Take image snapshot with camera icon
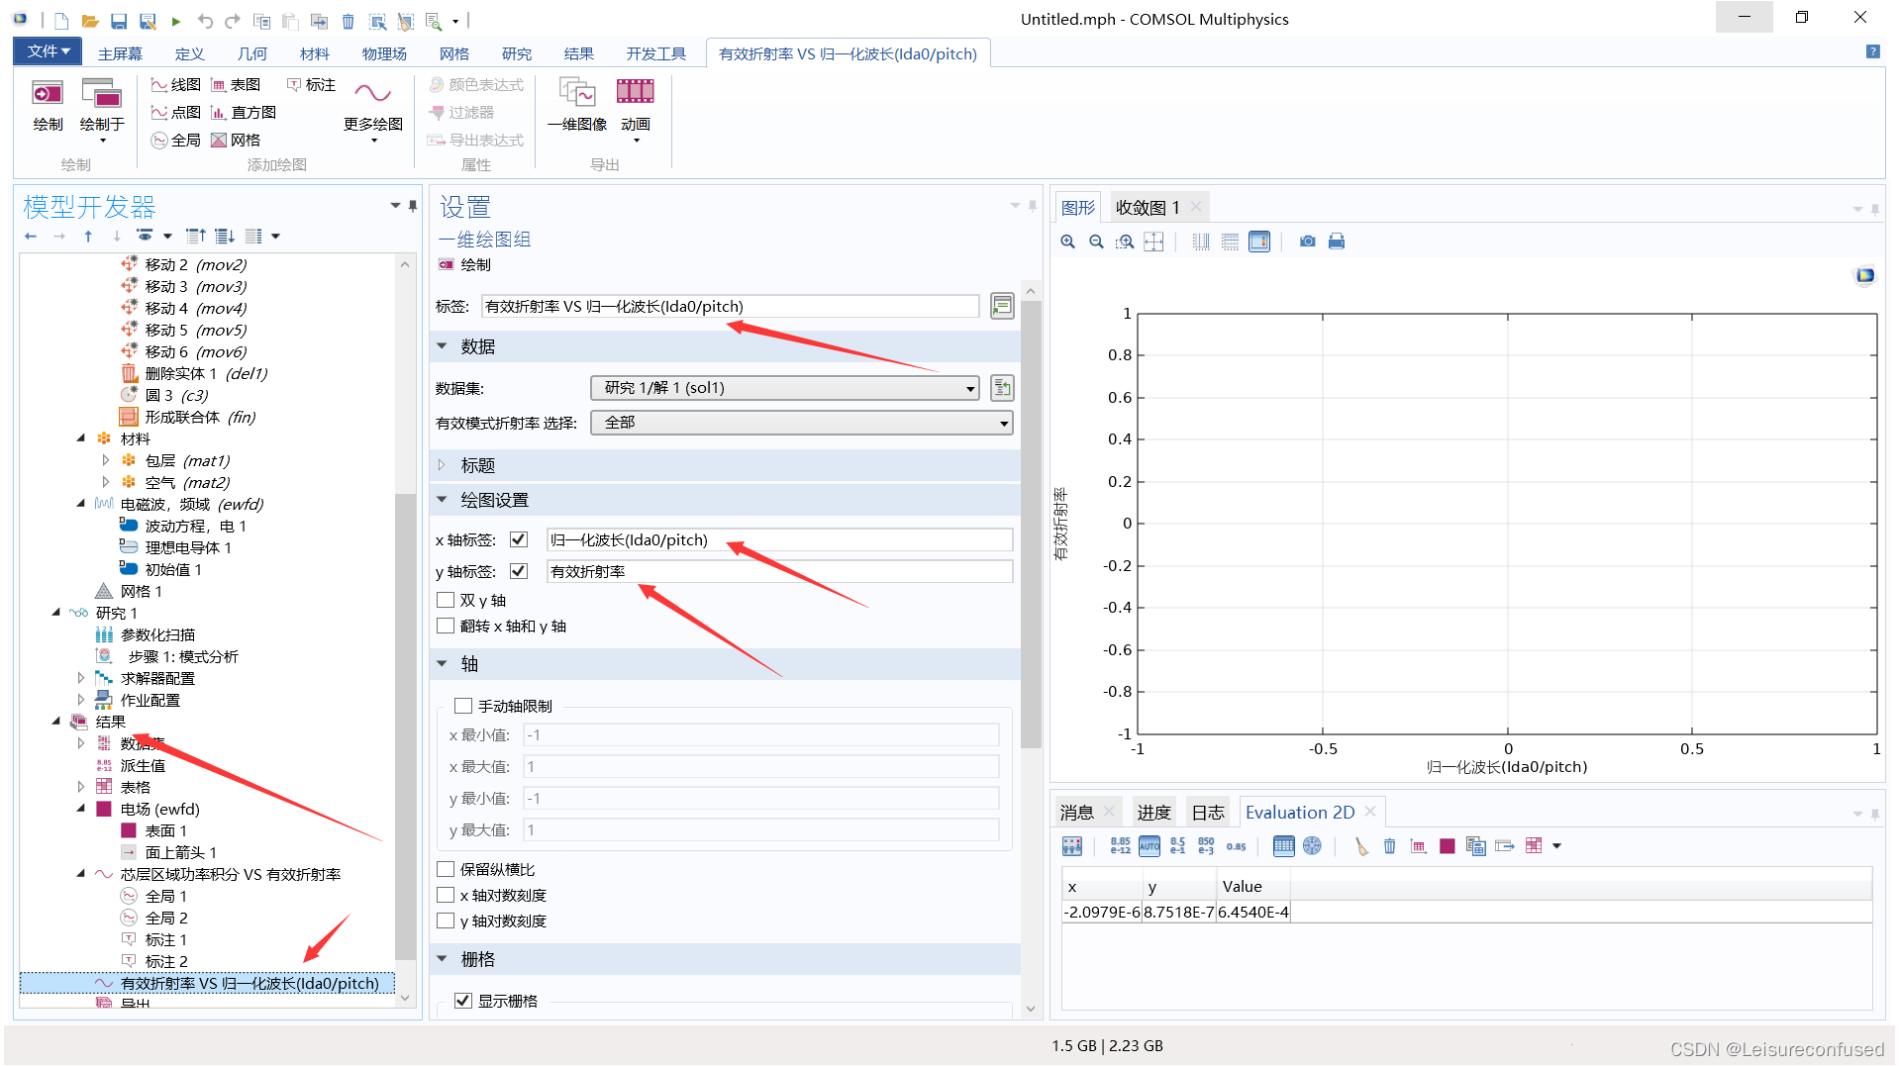The width and height of the screenshot is (1899, 1066). point(1308,242)
